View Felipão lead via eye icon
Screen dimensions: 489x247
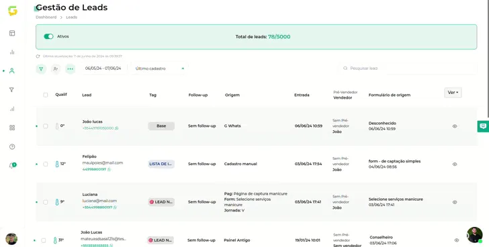coord(455,164)
